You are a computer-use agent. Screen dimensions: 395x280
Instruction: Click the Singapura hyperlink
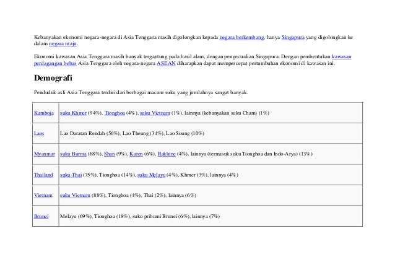pyautogui.click(x=293, y=37)
